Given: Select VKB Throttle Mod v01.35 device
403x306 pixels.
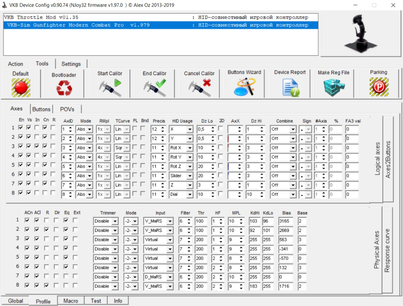Looking at the screenshot, I should point(42,17).
